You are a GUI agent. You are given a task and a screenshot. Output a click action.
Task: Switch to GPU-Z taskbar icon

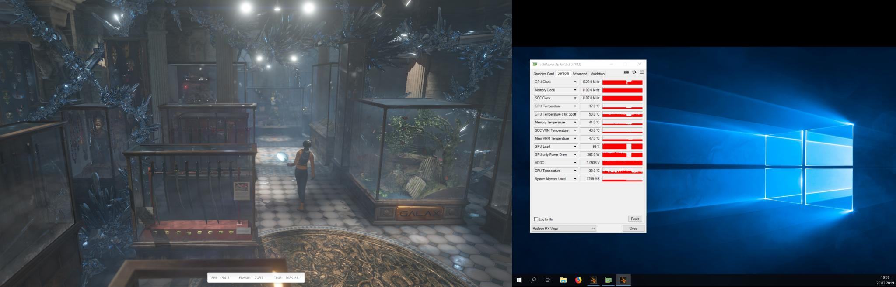[608, 280]
